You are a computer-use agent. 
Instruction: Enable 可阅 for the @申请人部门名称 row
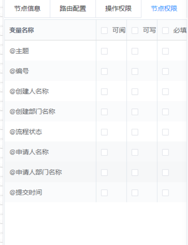(104, 173)
